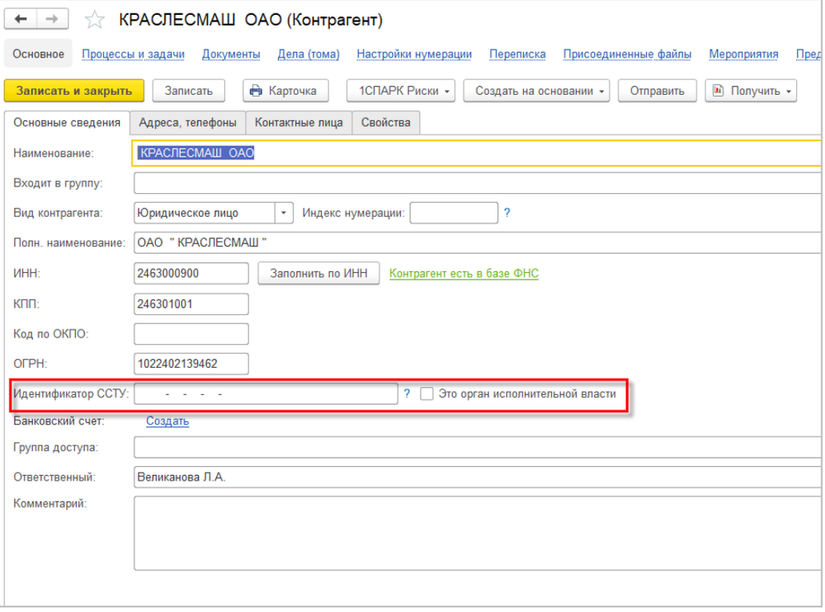
Task: Focus the КПП field
Action: [x=191, y=304]
